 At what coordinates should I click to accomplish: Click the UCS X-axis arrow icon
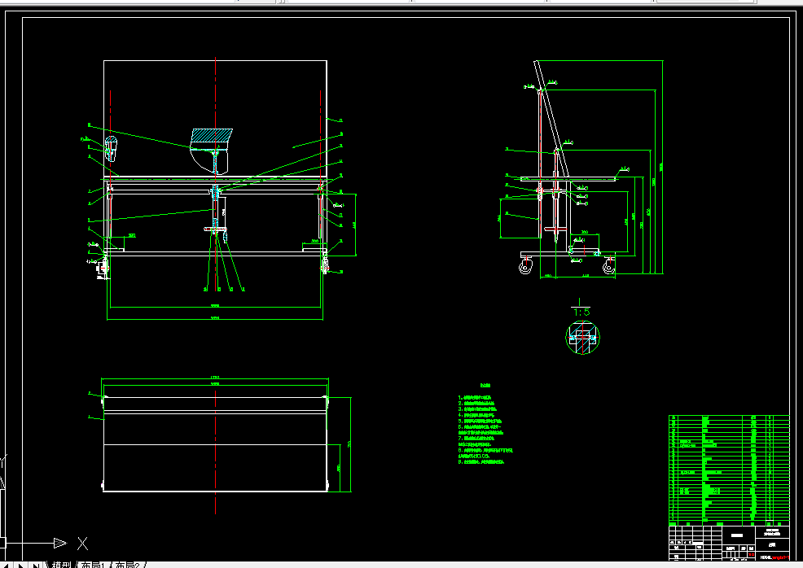pos(60,543)
